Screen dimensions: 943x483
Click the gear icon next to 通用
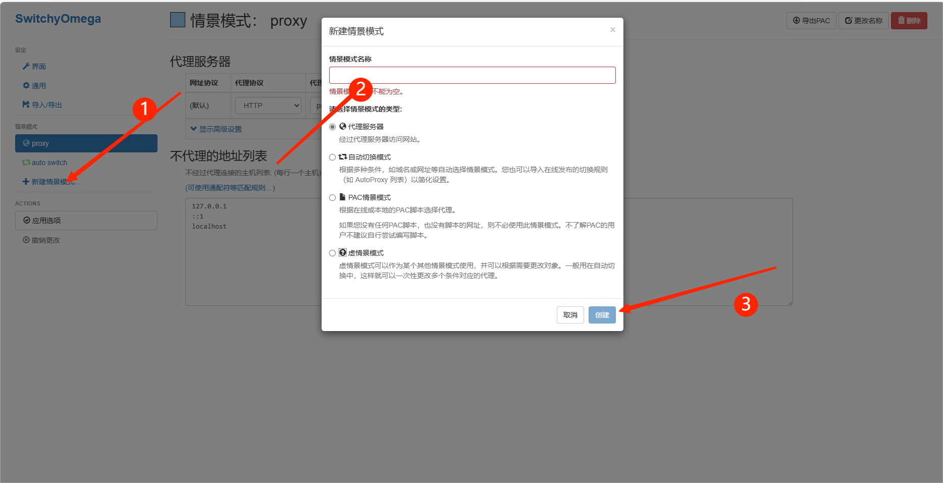click(26, 85)
